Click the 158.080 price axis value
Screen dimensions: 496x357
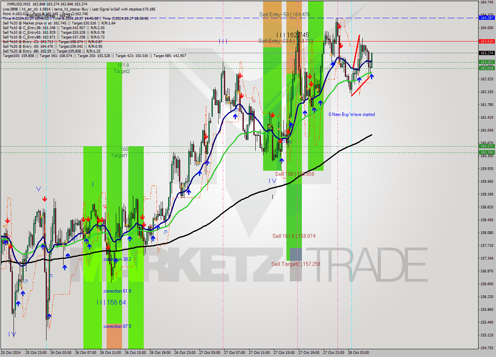tap(487, 233)
